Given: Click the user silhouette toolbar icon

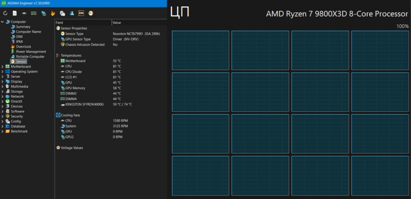Looking at the screenshot, I should 72,13.
